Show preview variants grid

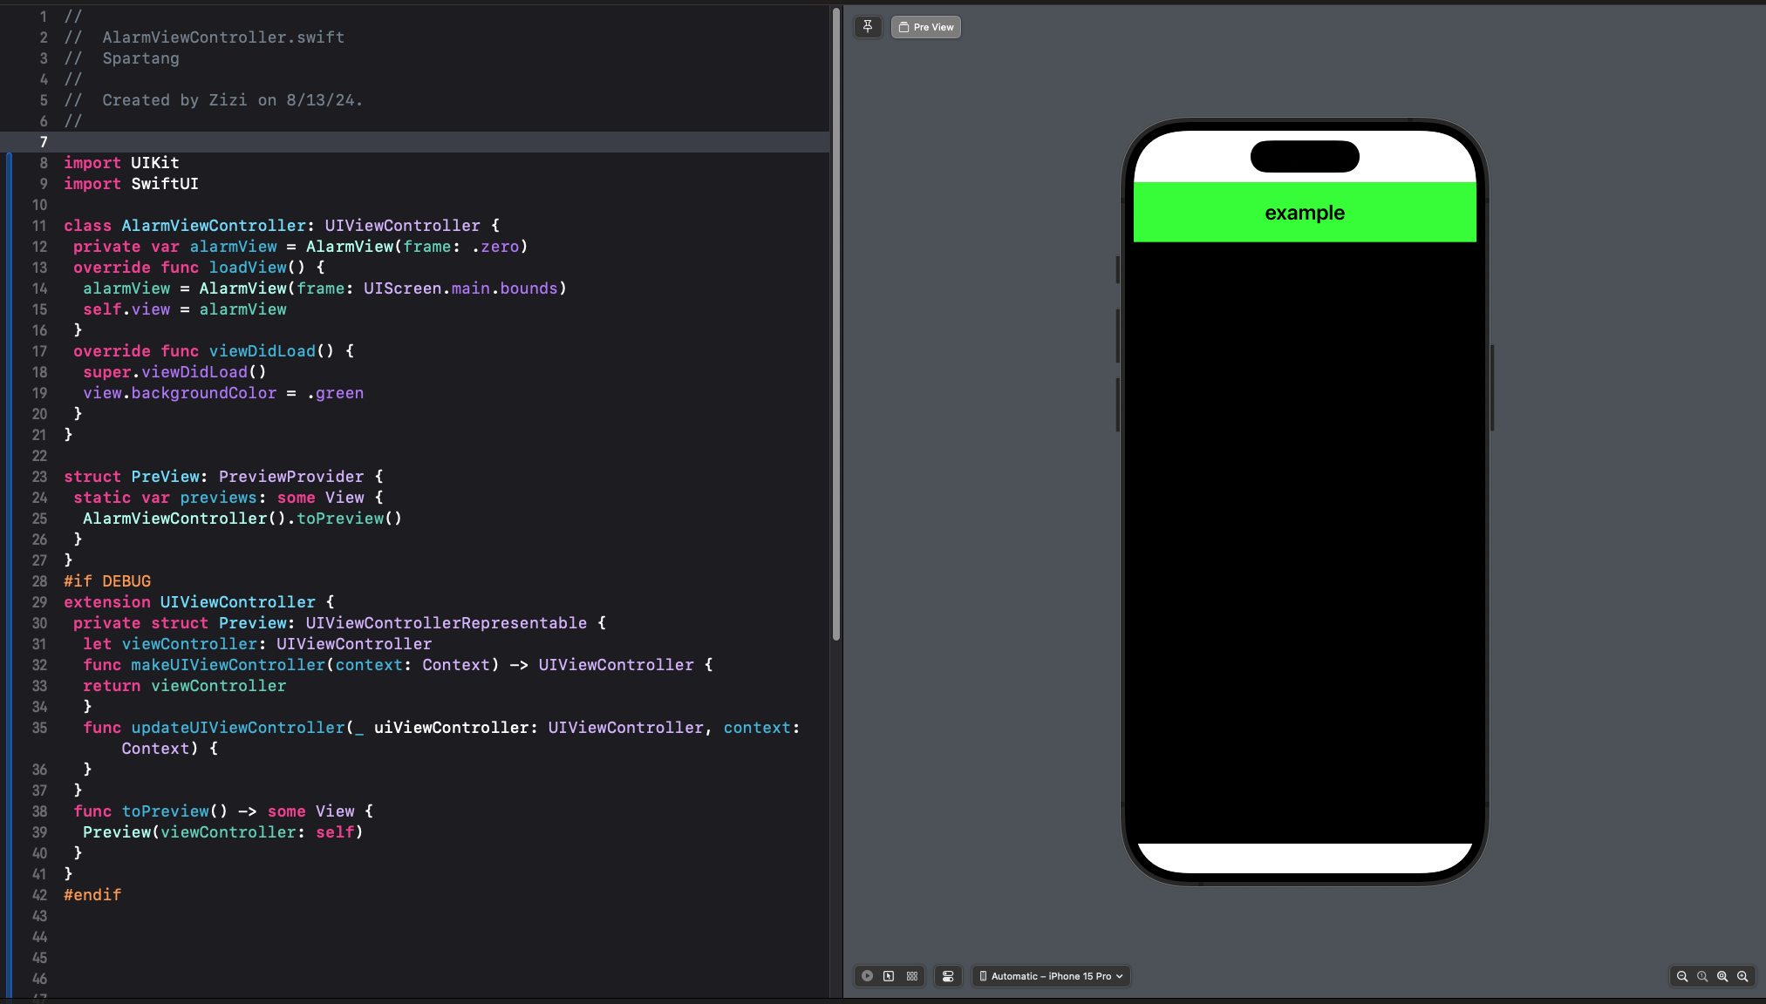point(912,976)
